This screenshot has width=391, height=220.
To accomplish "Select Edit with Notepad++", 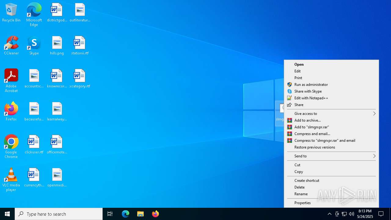I will tap(331, 98).
